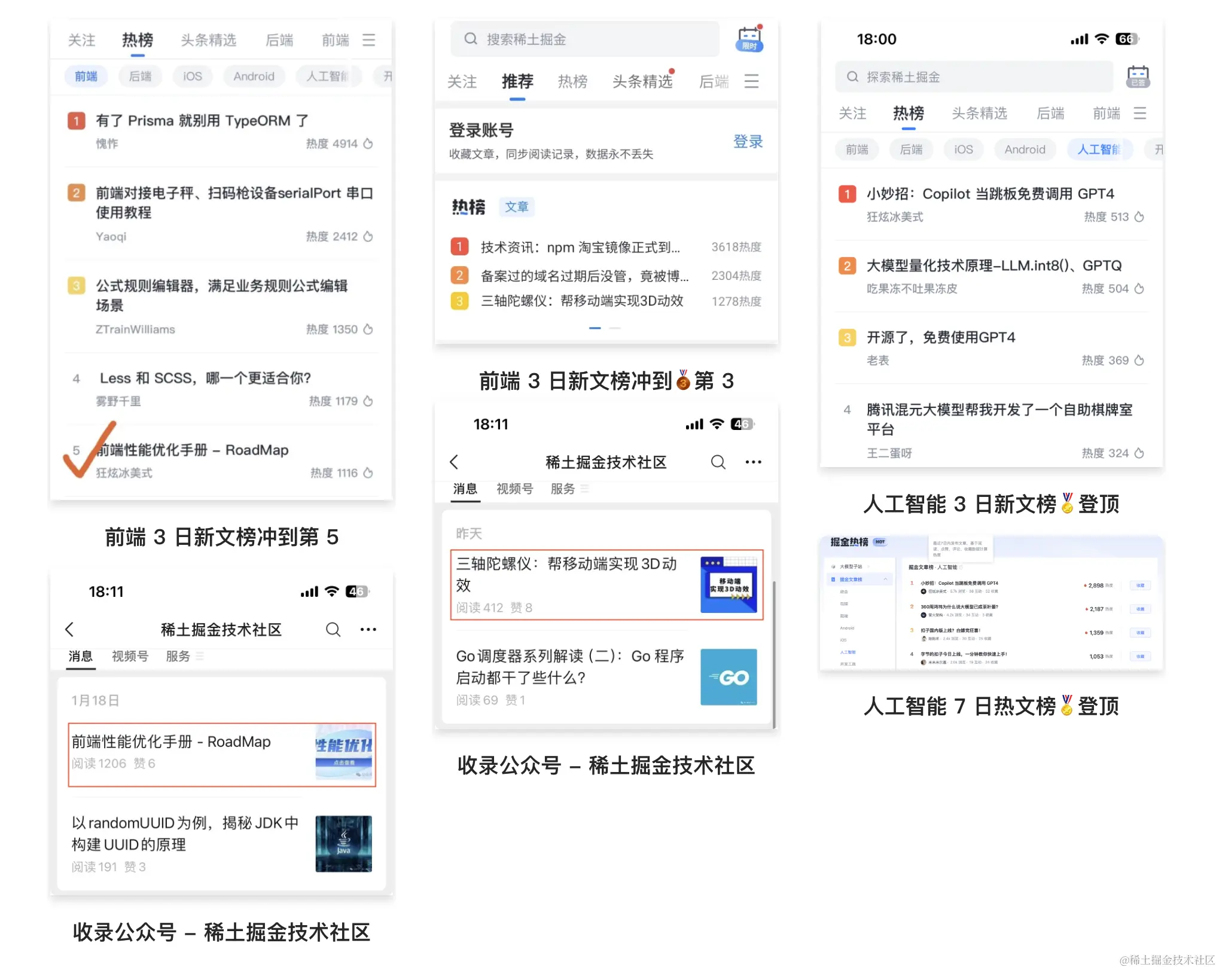This screenshot has height=970, width=1219.
Task: Click 收藏 button for Copilot article in web list
Action: click(x=1140, y=585)
